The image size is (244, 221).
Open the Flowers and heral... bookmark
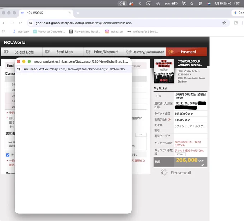tap(84, 32)
